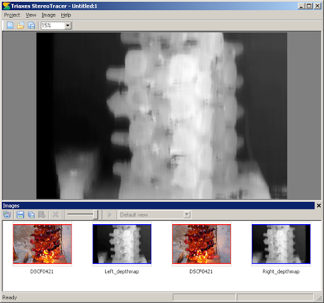Click the delete image X icon
The width and height of the screenshot is (324, 303).
click(x=55, y=215)
